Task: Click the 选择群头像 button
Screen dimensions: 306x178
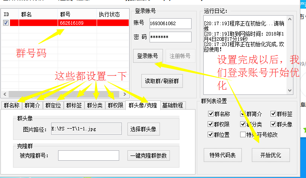Action: pyautogui.click(x=143, y=129)
